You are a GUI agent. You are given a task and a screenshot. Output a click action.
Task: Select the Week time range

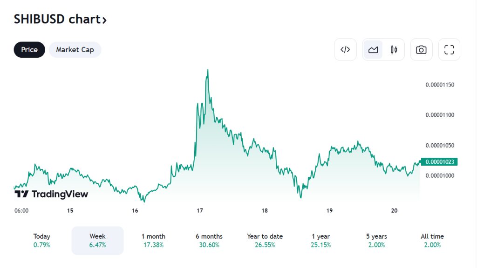(97, 241)
